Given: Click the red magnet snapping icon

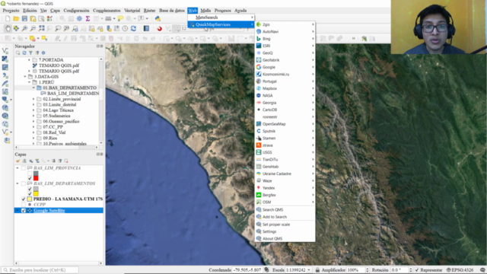Looking at the screenshot, I should pos(159,29).
